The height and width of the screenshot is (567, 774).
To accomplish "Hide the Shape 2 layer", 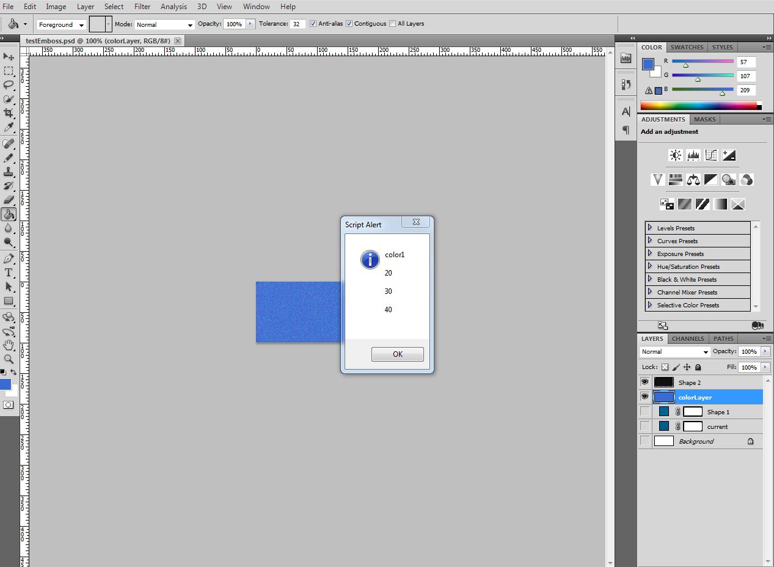I will tap(644, 382).
